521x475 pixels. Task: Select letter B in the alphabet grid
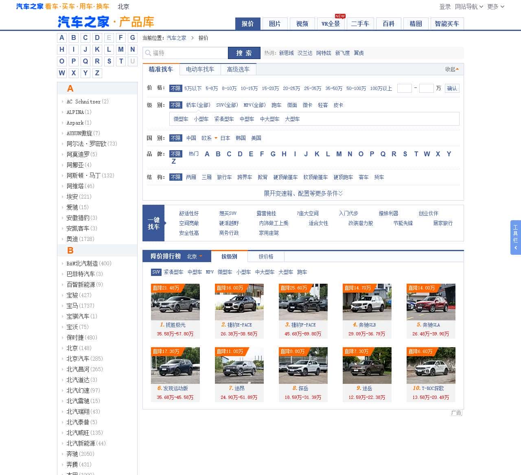(74, 38)
